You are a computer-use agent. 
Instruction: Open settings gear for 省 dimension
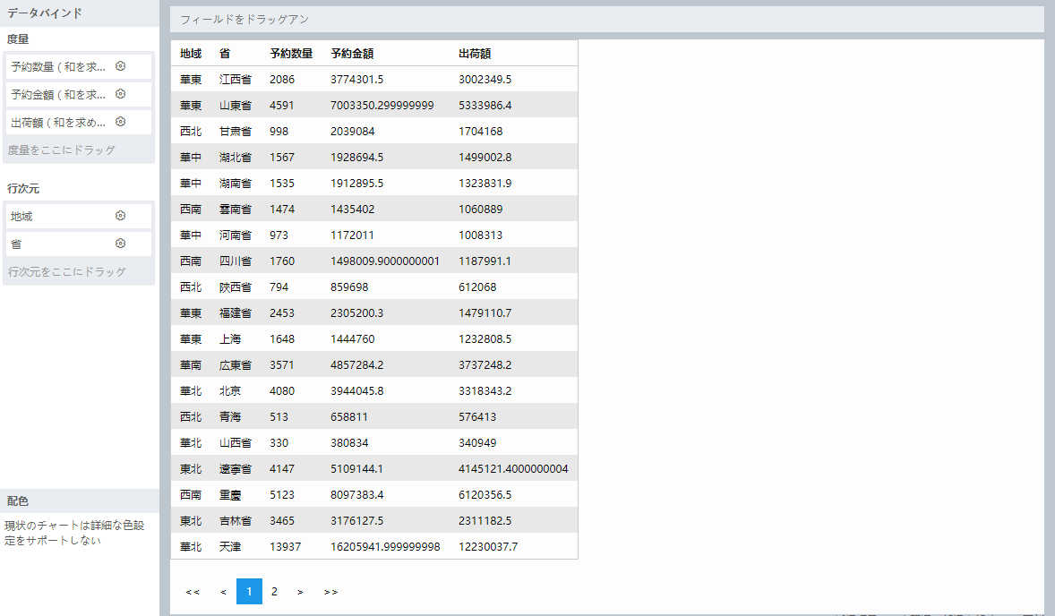pos(120,244)
